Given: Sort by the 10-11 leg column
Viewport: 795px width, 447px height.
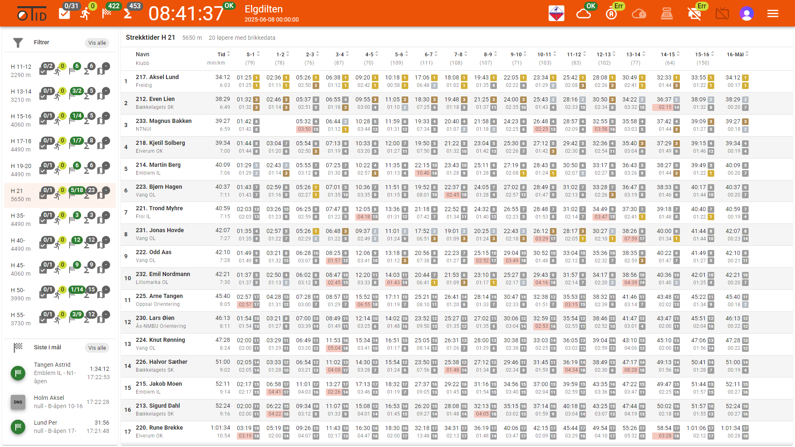Looking at the screenshot, I should point(547,54).
